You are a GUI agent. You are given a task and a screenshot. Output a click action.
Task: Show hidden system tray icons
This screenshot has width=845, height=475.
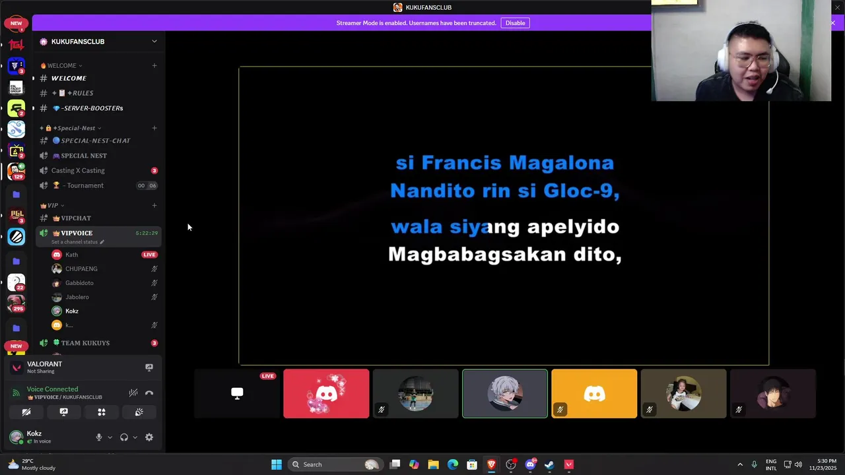pos(740,464)
